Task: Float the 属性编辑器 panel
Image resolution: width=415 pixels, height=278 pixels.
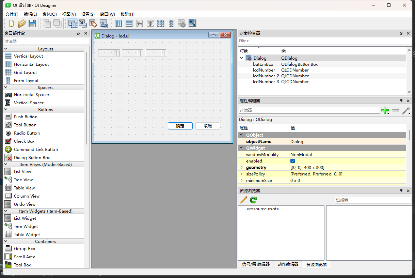Action: [x=401, y=101]
